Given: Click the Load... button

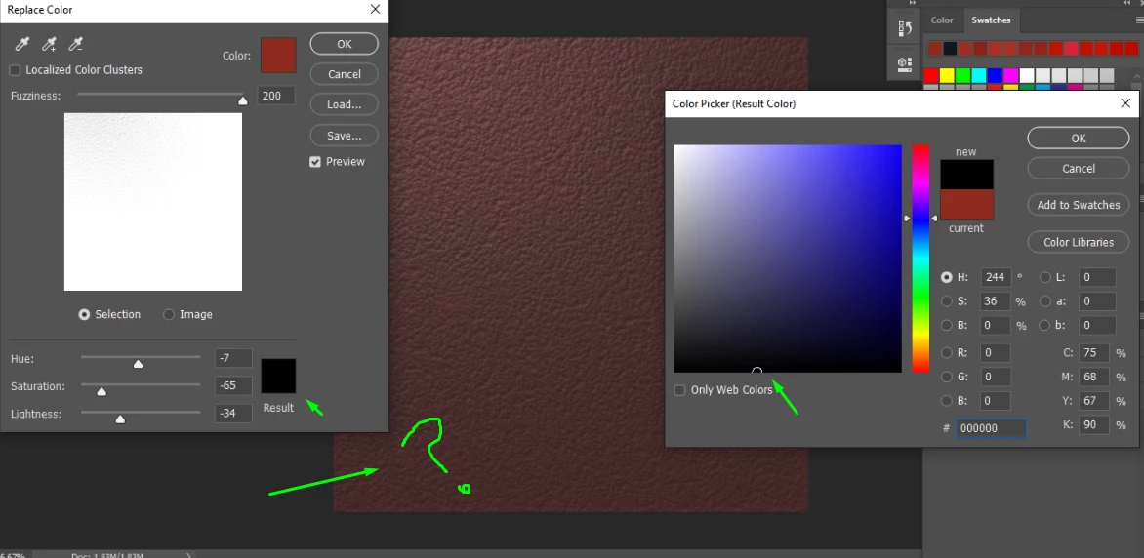Looking at the screenshot, I should coord(345,104).
